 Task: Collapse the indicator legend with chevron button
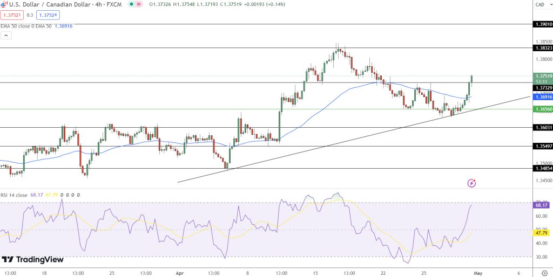pyautogui.click(x=6, y=35)
